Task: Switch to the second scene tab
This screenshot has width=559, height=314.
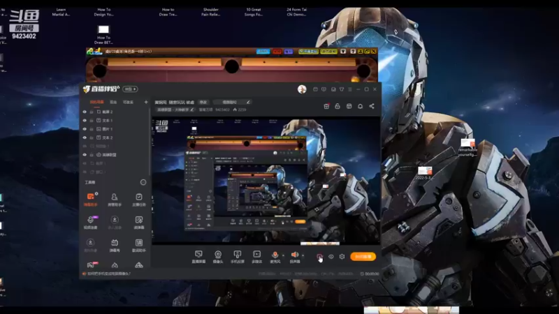Action: [113, 102]
